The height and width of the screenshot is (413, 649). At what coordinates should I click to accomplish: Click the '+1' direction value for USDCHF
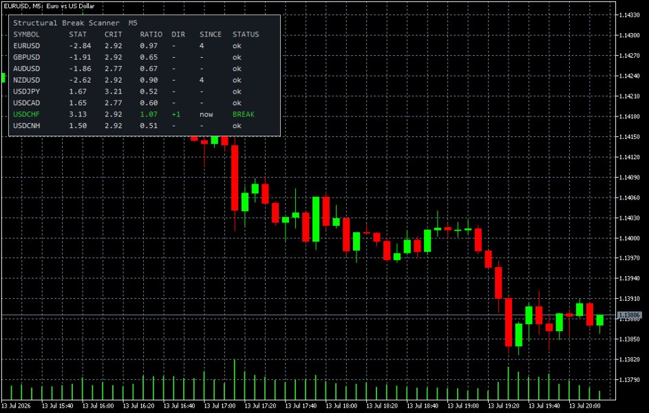click(x=176, y=114)
